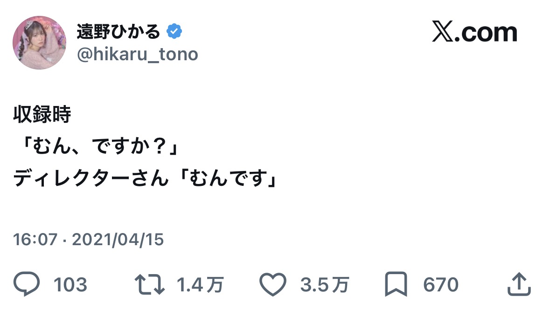Screen dimensions: 550x311
Task: Click the 2021/04/15 post date
Action: tap(119, 240)
